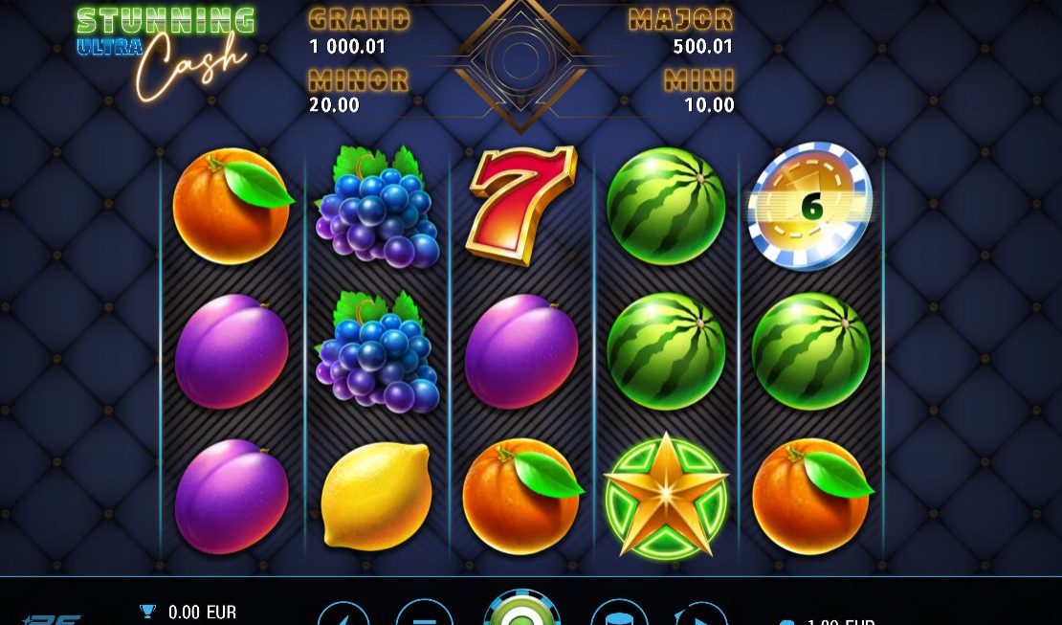The image size is (1062, 625).
Task: Click the top-left orange symbol
Action: 232,206
